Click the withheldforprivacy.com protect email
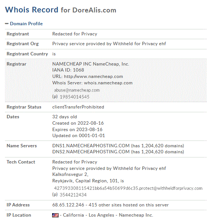 pos(128,188)
